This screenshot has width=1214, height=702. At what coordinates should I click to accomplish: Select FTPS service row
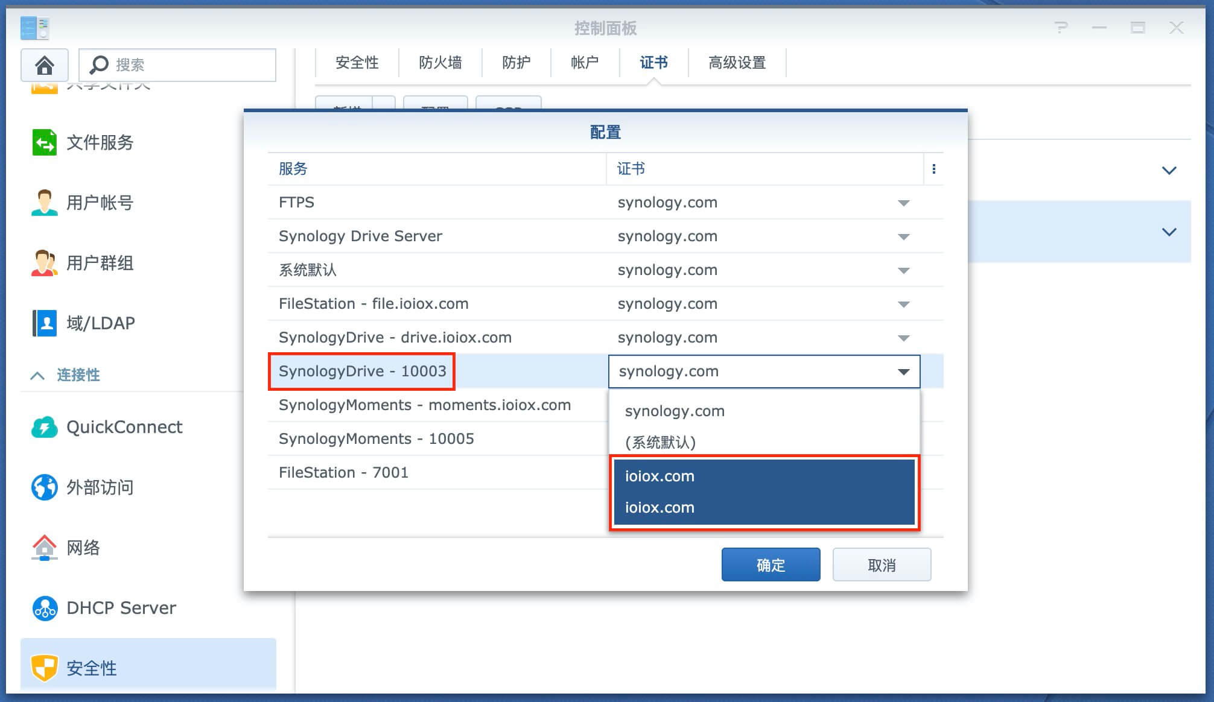(605, 203)
